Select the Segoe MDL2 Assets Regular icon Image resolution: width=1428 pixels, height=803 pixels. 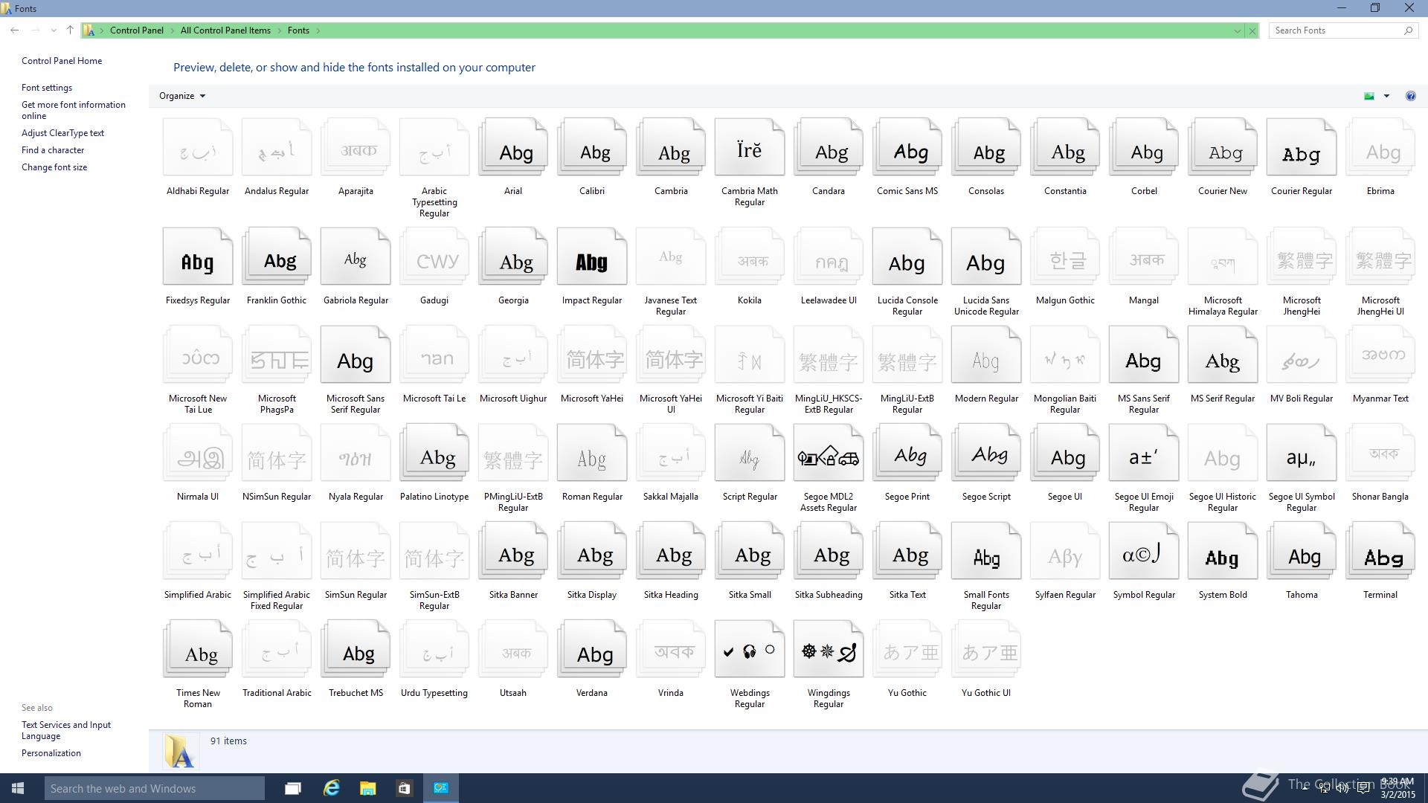[829, 453]
